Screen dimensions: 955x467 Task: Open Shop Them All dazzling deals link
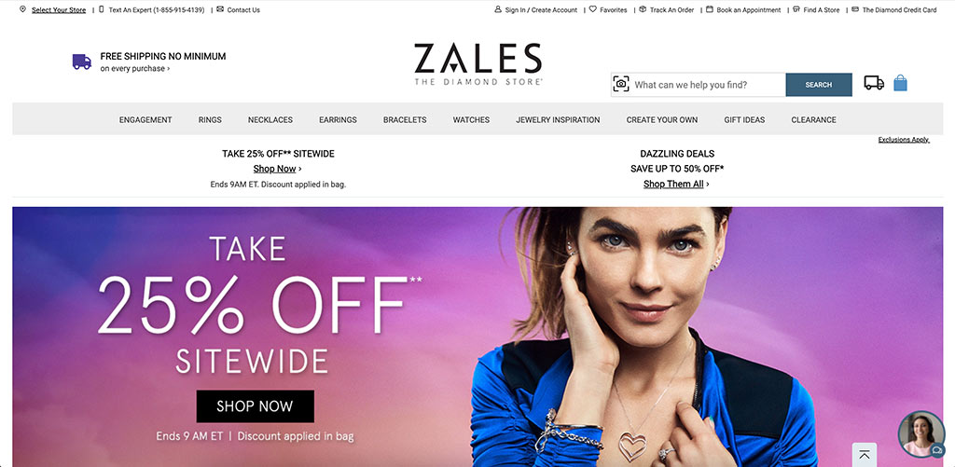tap(677, 184)
